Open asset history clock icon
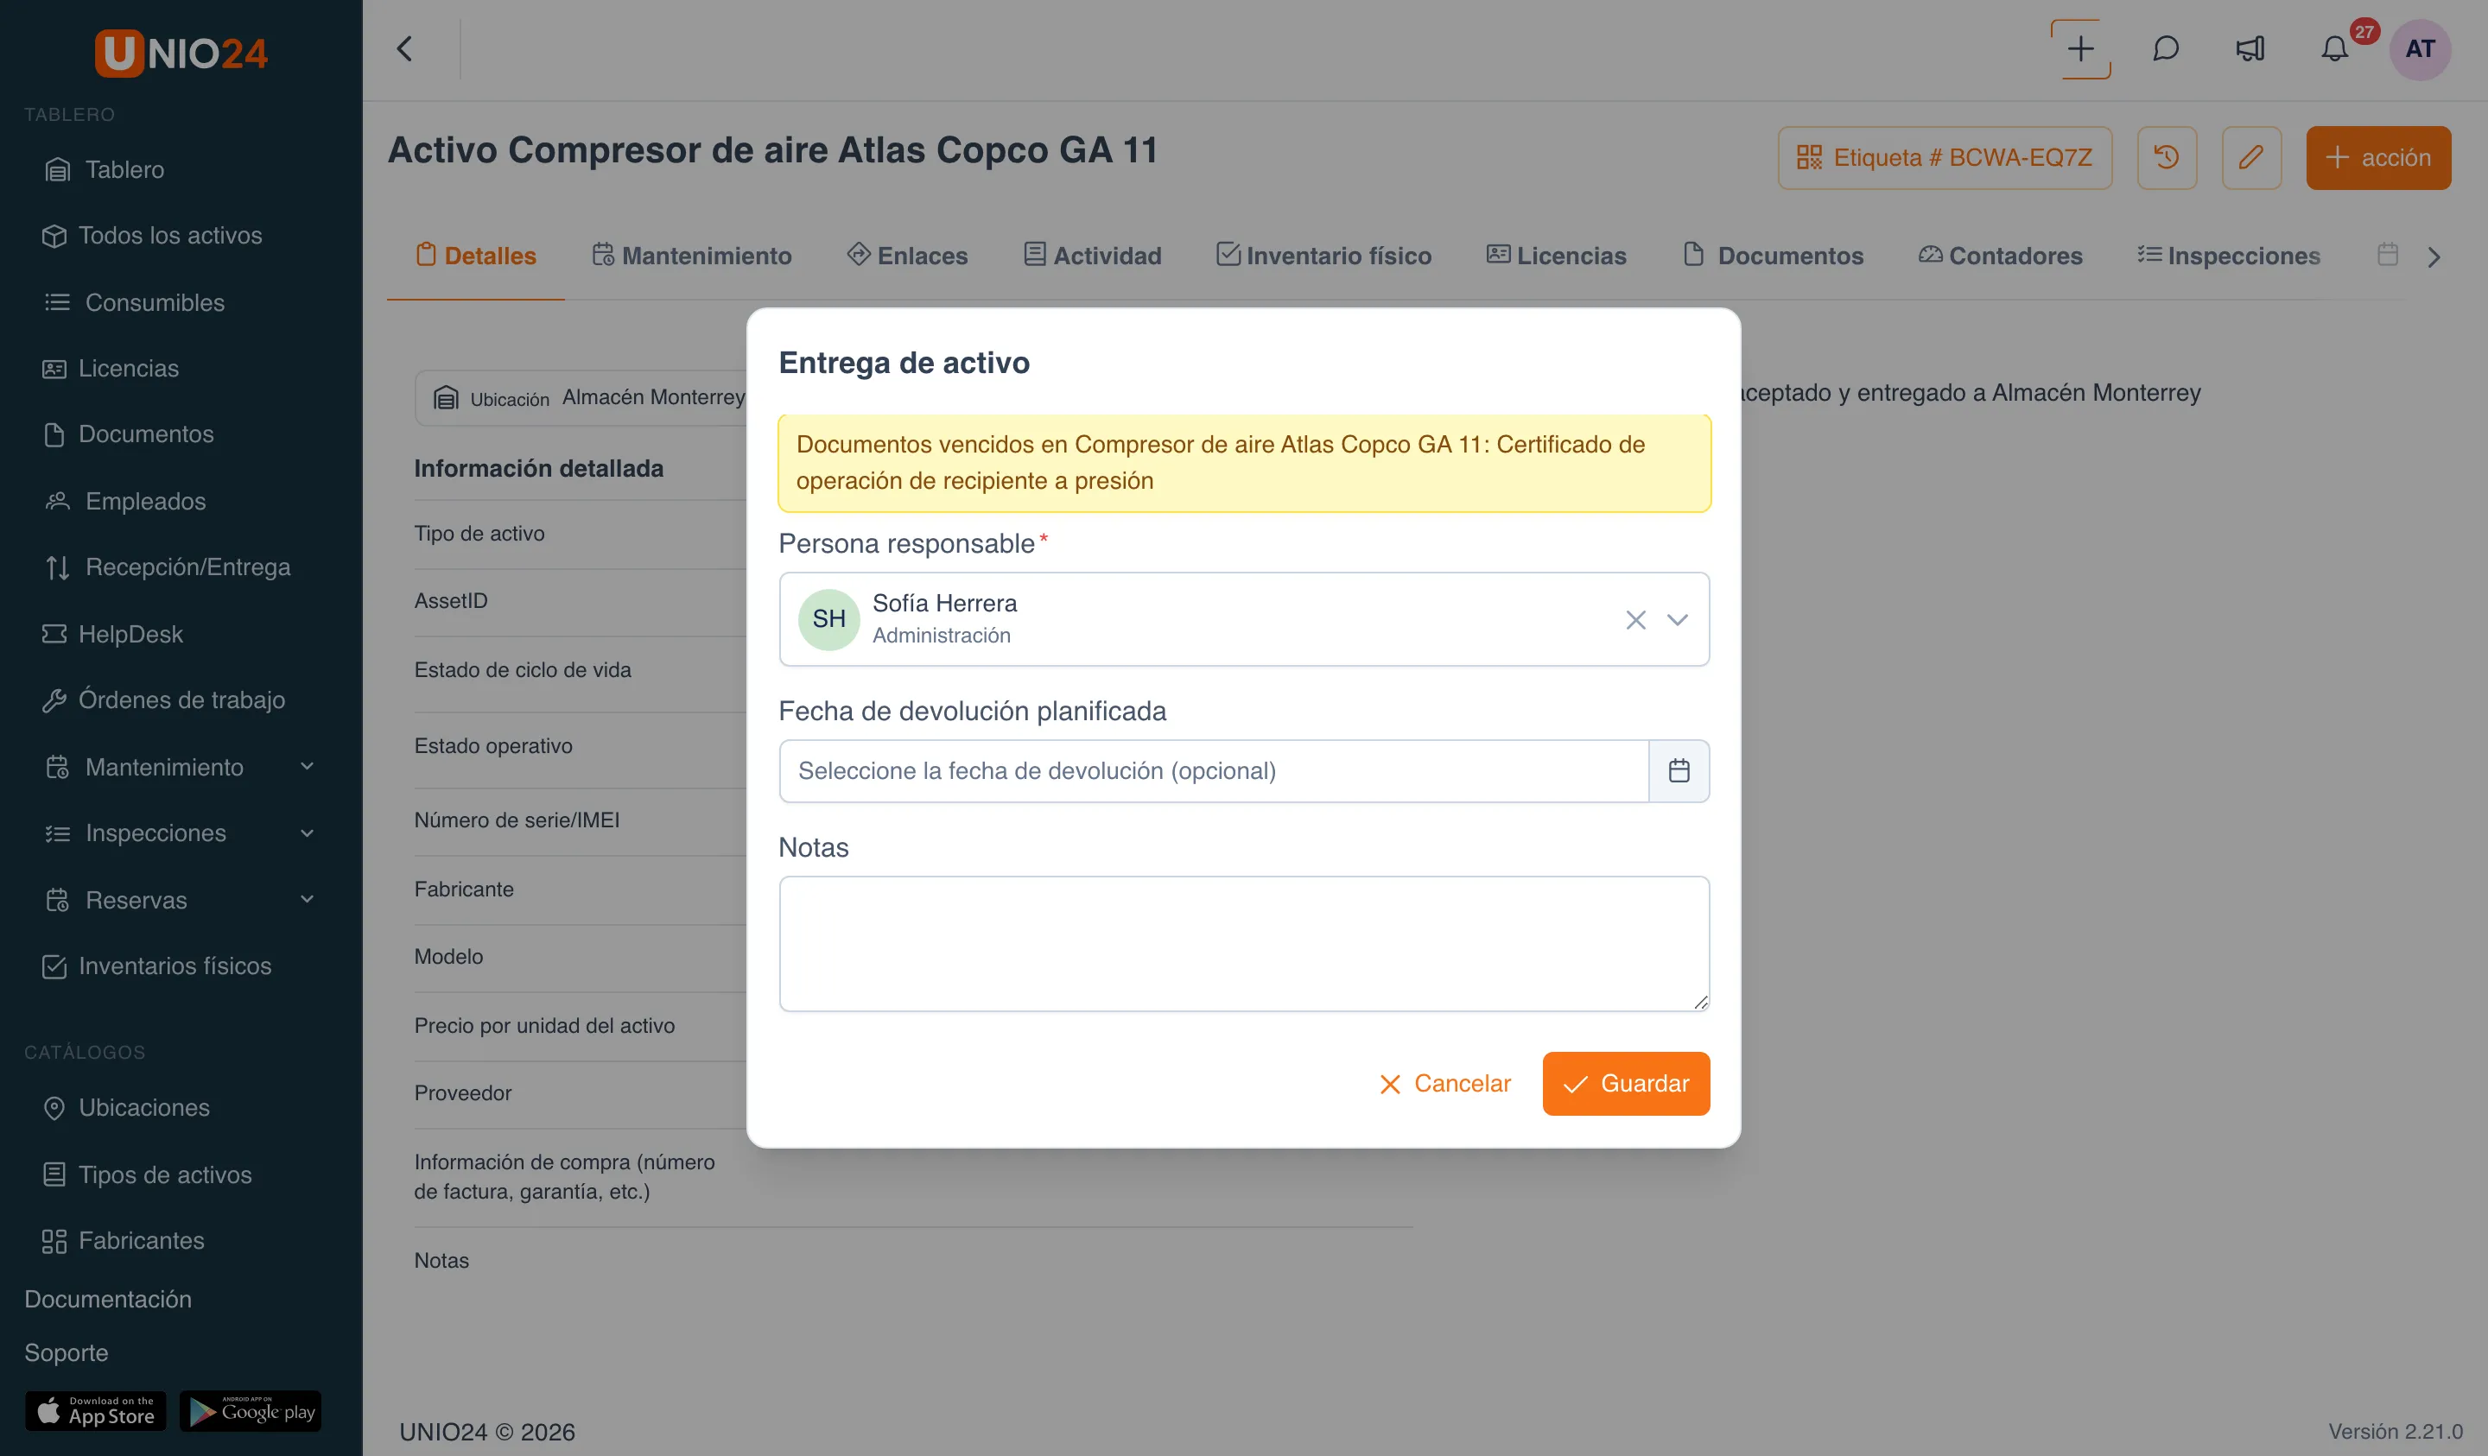The width and height of the screenshot is (2488, 1456). 2166,158
